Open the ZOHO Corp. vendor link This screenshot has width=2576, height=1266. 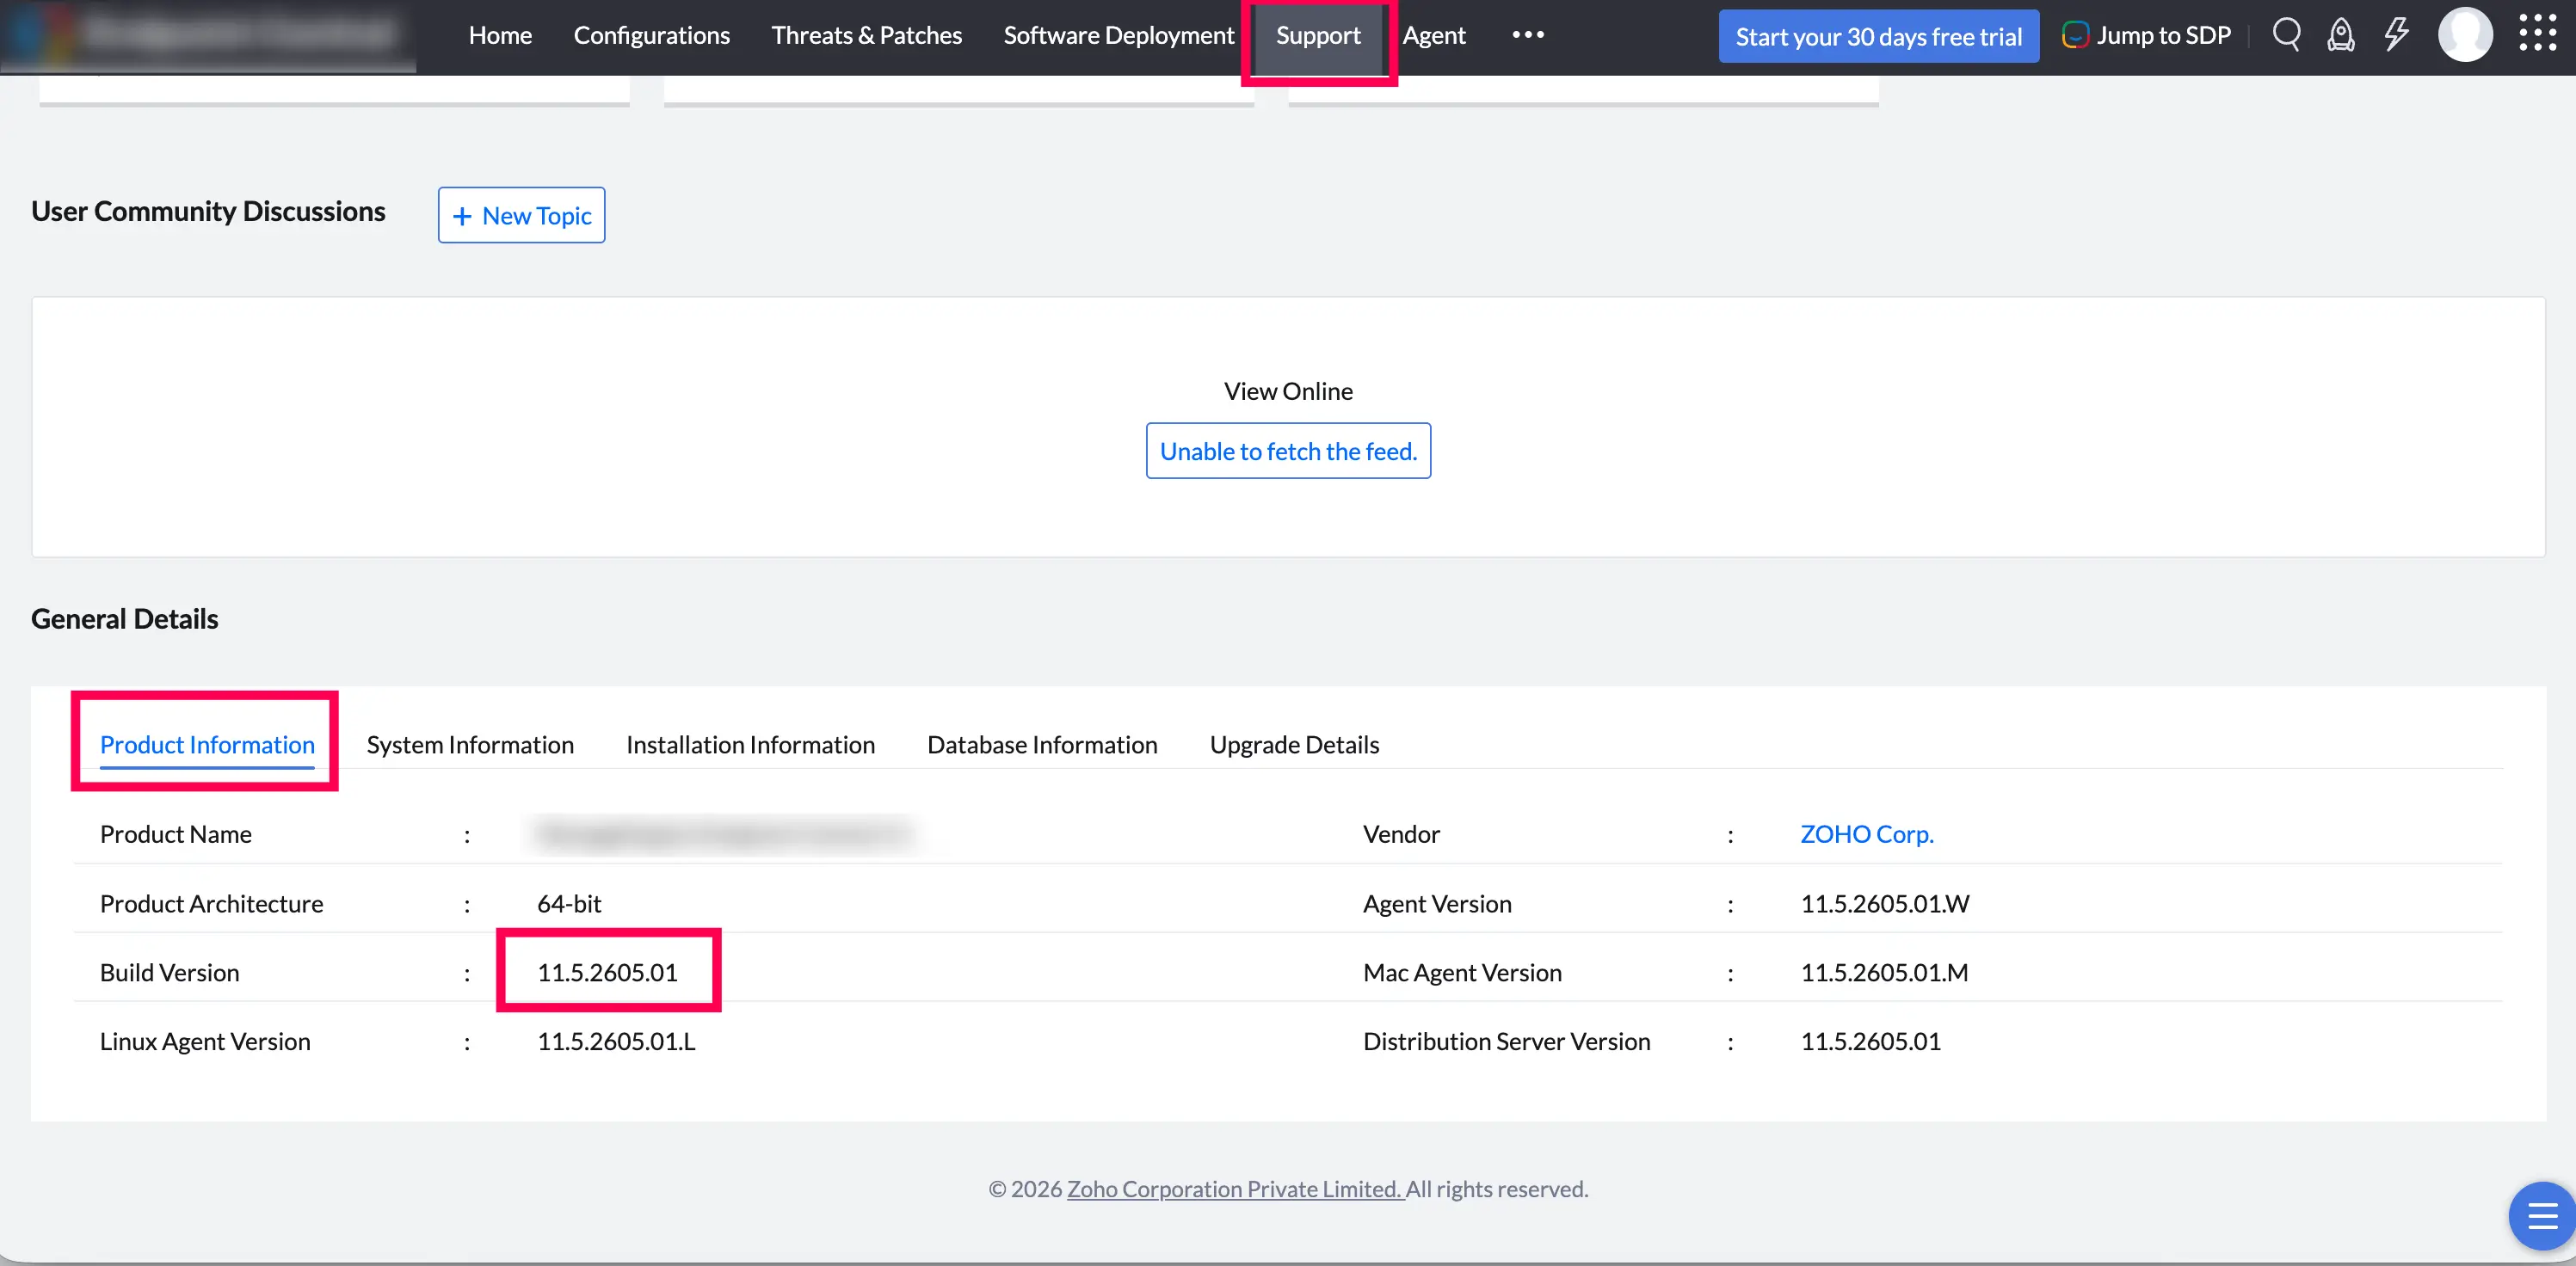pos(1866,834)
